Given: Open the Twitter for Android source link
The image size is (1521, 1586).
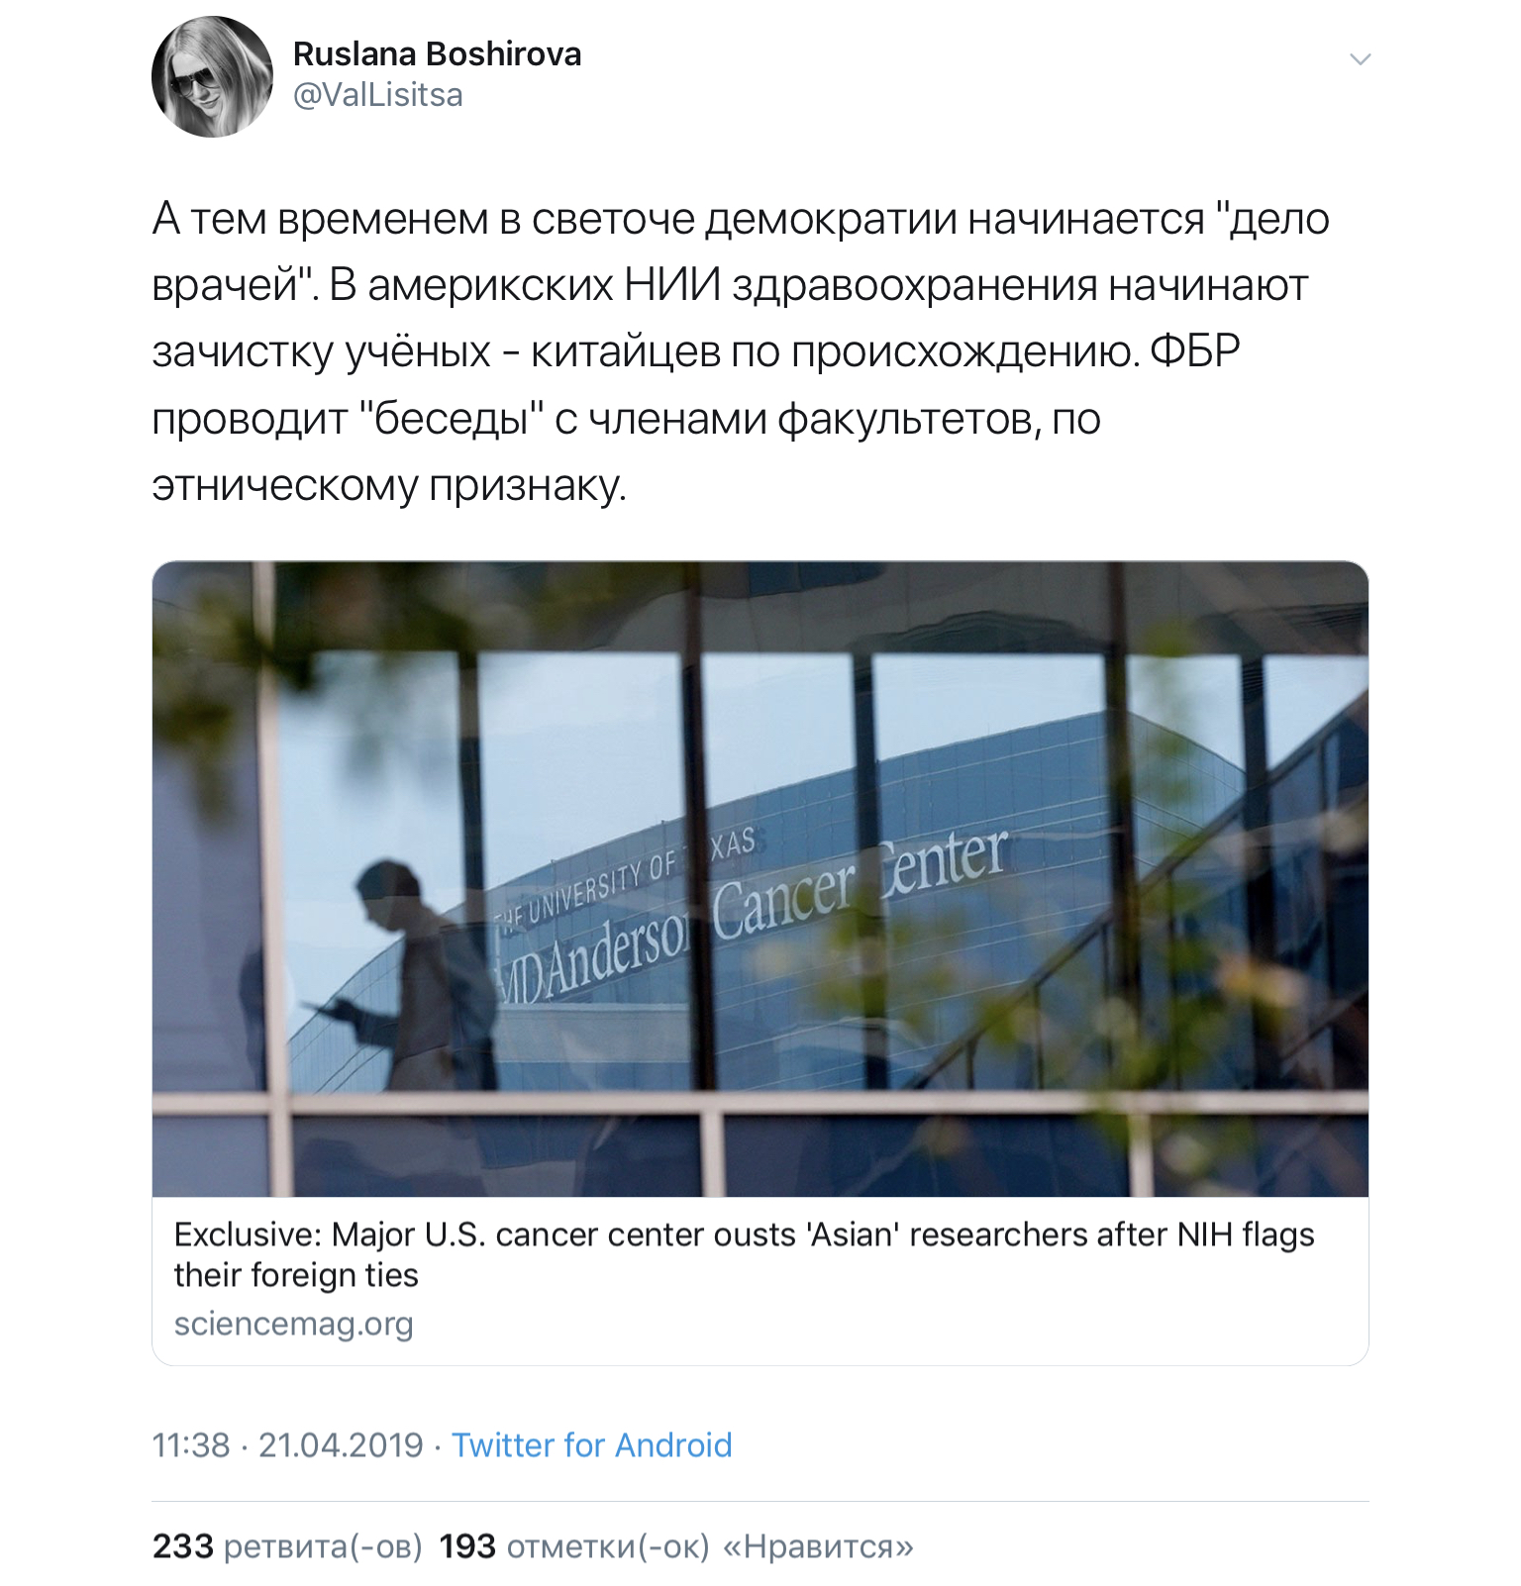Looking at the screenshot, I should (x=591, y=1445).
